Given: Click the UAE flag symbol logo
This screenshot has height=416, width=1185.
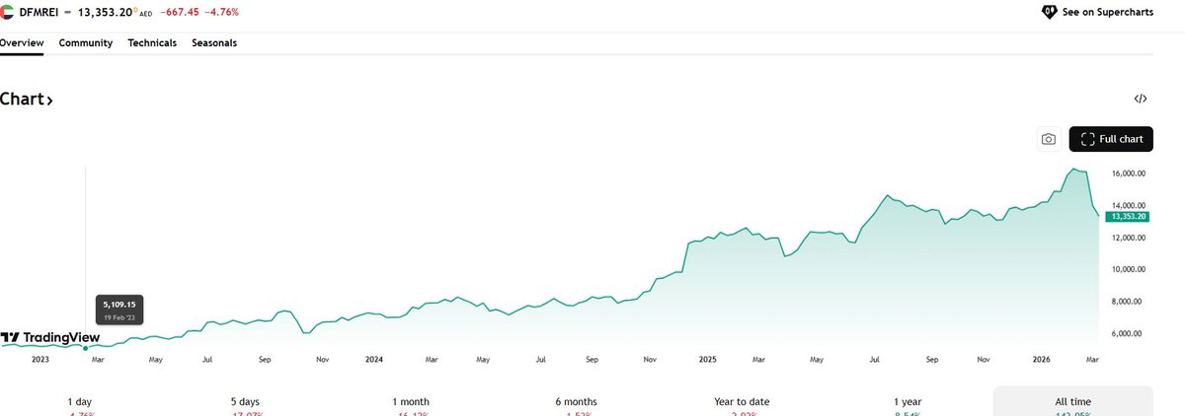Looking at the screenshot, I should [6, 12].
